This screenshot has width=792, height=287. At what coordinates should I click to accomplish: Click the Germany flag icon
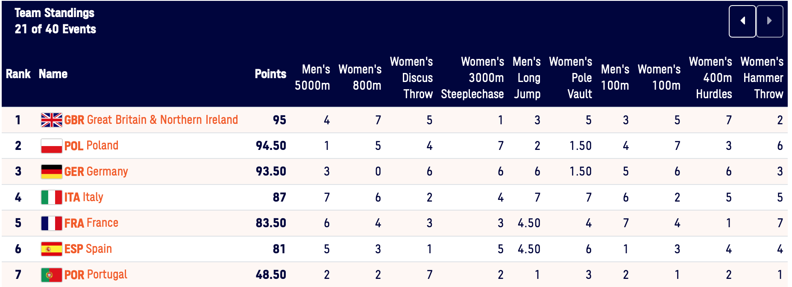click(x=51, y=172)
